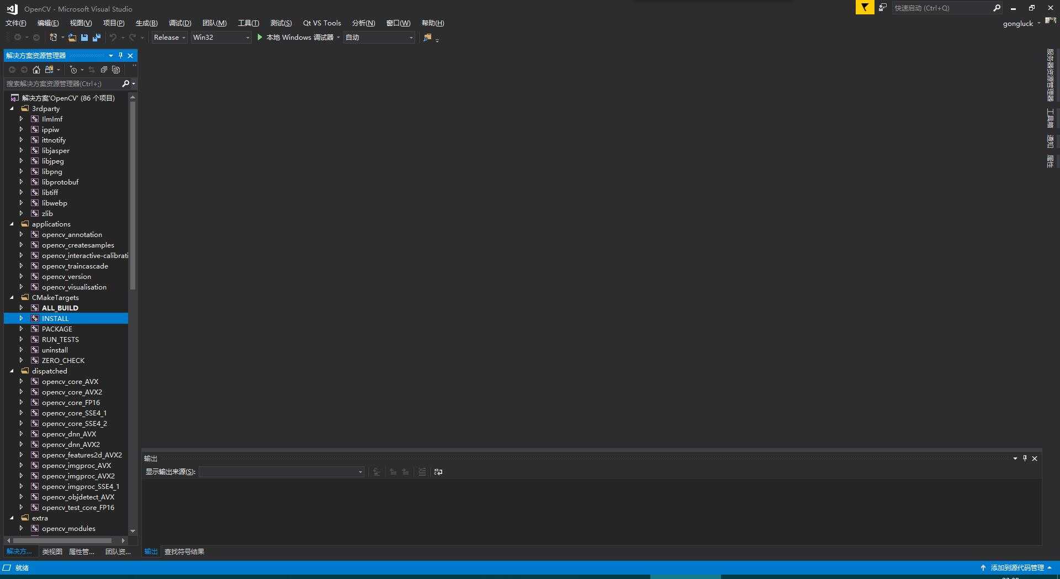Screen dimensions: 1060x579
Task: Close the Output panel
Action: [x=1035, y=459]
